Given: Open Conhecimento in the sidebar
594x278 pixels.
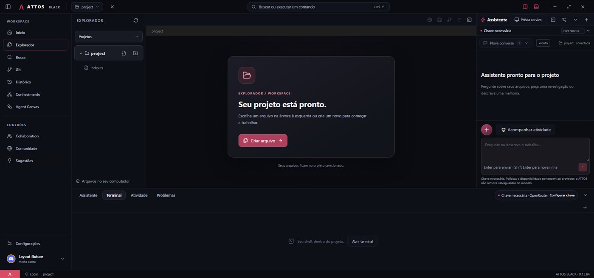Looking at the screenshot, I should [36, 94].
